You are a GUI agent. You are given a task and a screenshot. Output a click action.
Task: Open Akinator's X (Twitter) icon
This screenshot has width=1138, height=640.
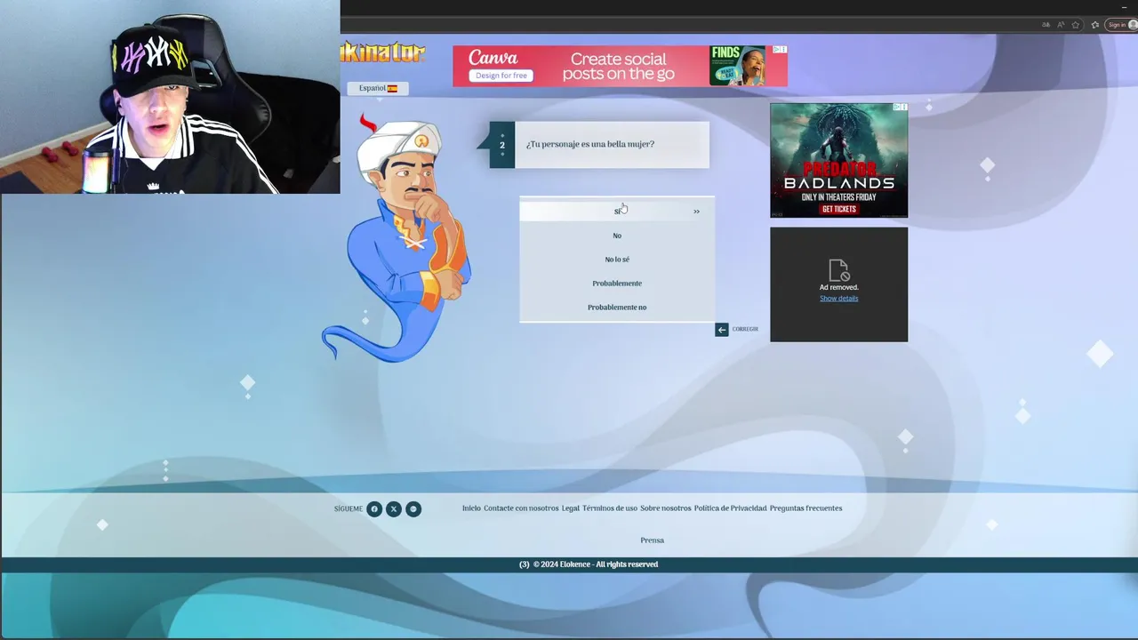click(x=394, y=509)
